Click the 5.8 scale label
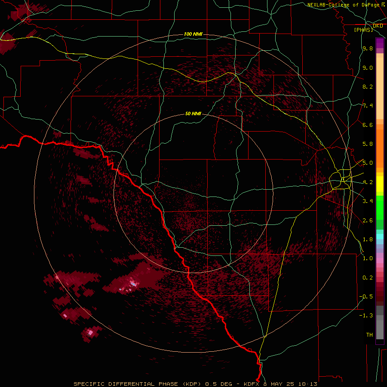Image resolution: width=387 pixels, height=387 pixels. point(368,144)
